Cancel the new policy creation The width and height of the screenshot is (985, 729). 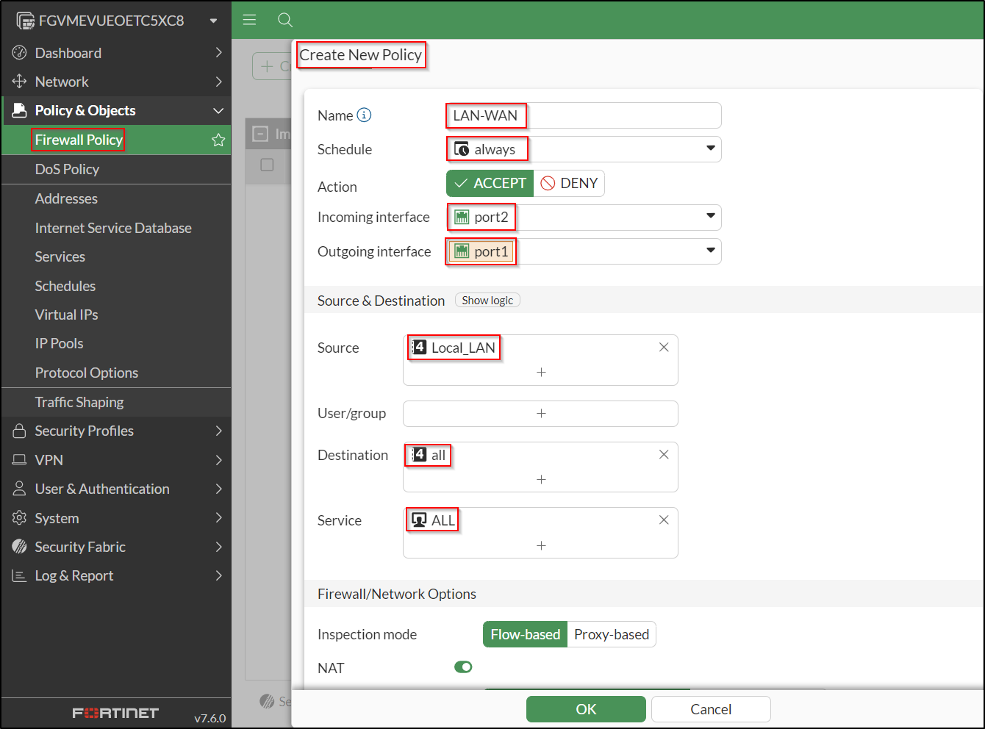pyautogui.click(x=711, y=709)
